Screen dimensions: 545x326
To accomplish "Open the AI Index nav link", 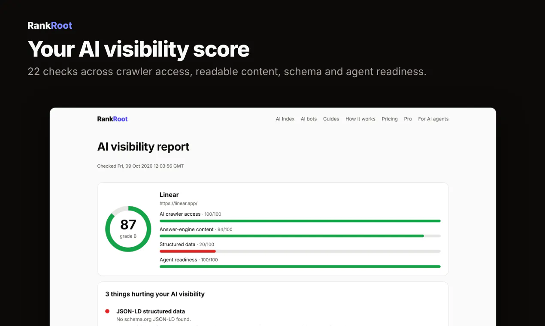I will coord(285,119).
